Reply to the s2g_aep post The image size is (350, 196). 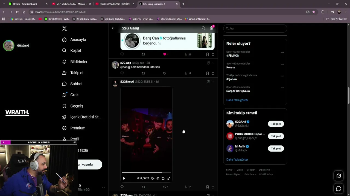point(122,73)
